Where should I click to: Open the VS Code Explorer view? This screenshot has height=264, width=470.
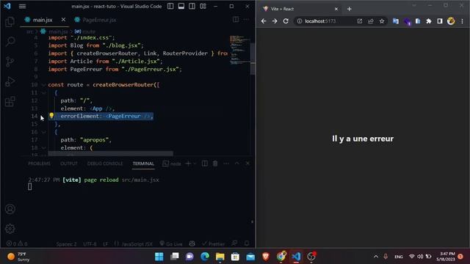(x=10, y=21)
